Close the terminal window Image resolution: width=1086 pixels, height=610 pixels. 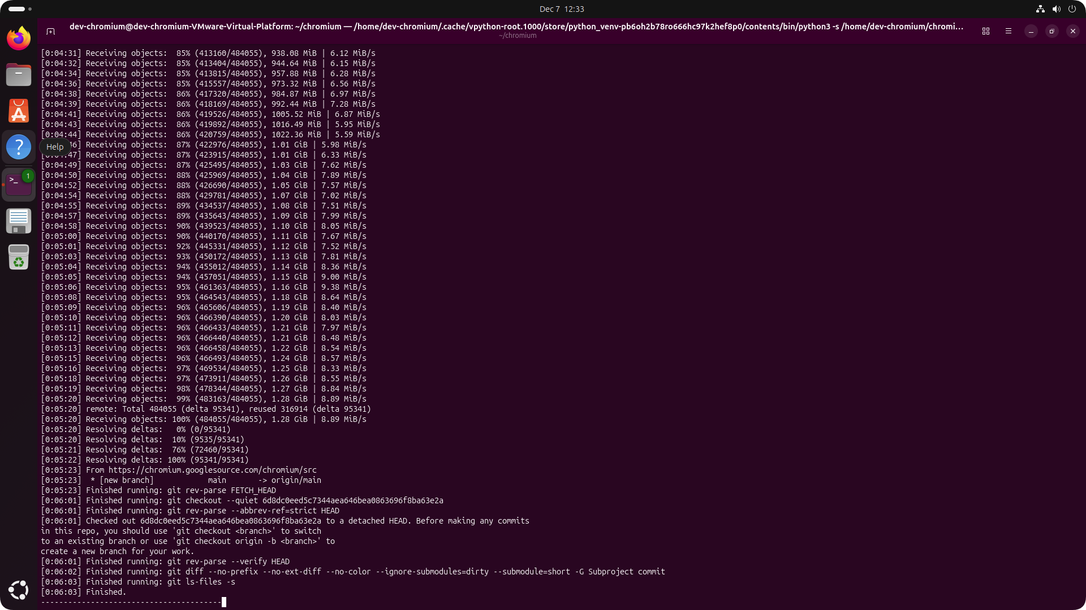[1072, 31]
